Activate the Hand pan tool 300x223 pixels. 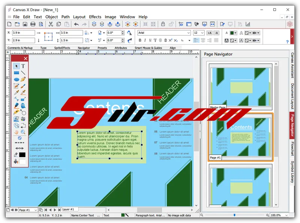(16, 132)
